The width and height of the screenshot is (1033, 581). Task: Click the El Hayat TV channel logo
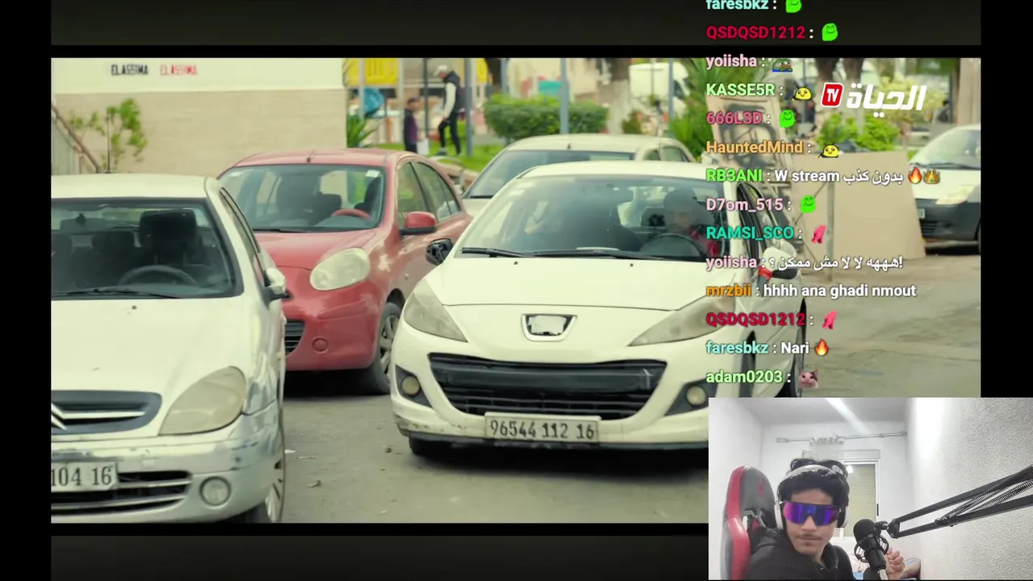point(873,97)
